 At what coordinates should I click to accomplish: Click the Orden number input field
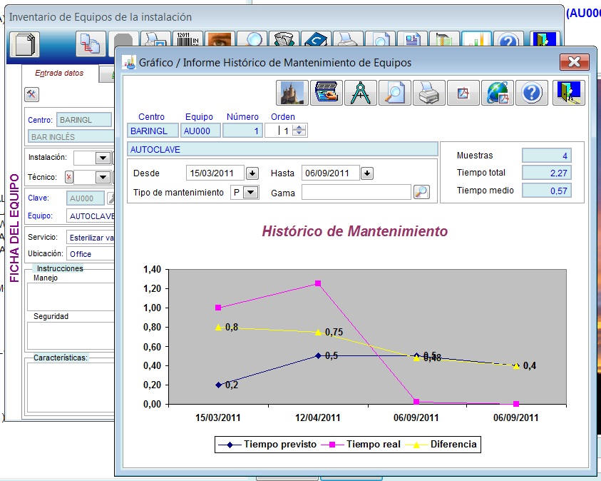pos(279,131)
